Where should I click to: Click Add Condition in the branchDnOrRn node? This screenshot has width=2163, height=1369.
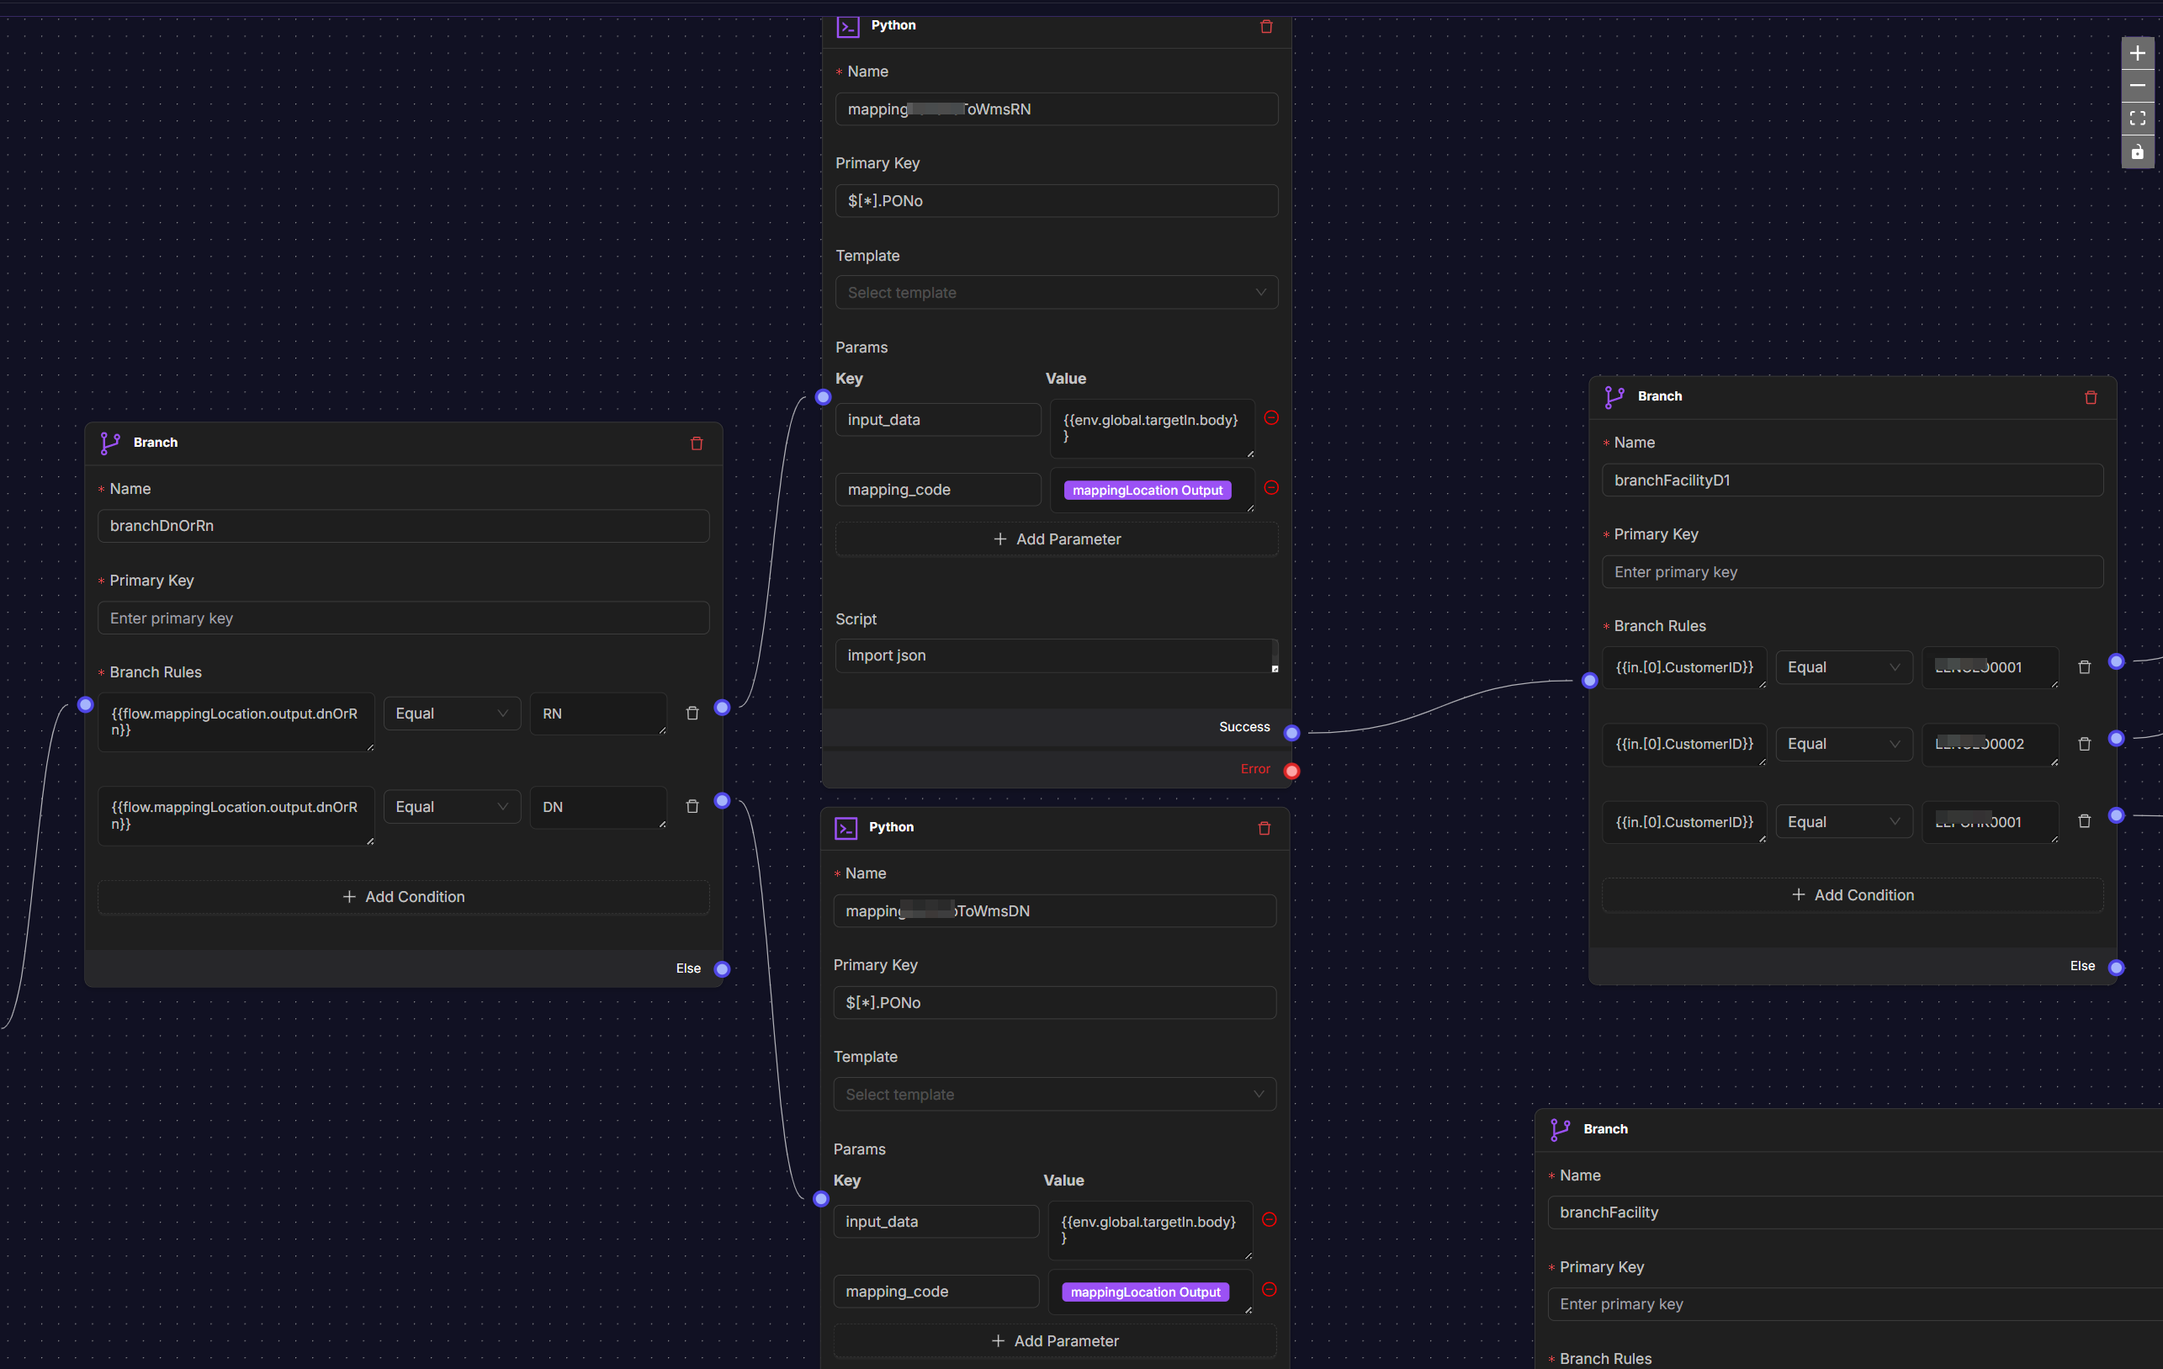(403, 895)
